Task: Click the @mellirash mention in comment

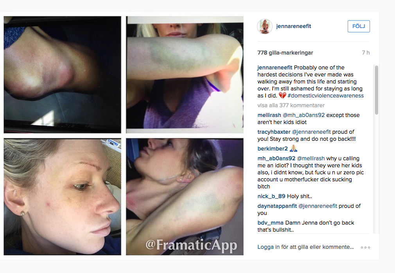Action: click(x=311, y=158)
